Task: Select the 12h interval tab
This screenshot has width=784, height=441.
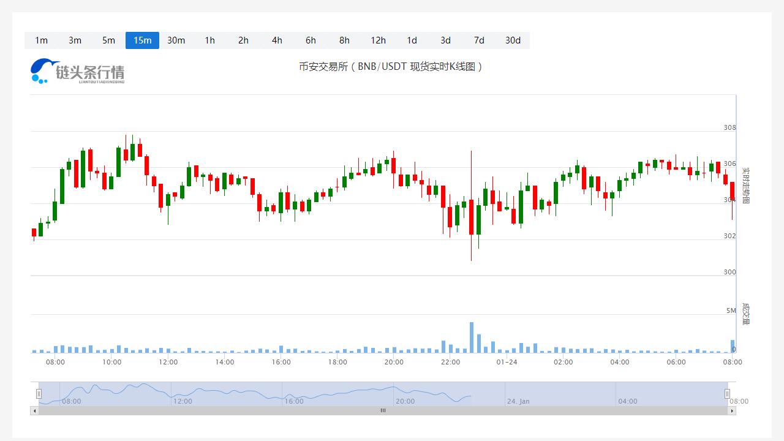Action: [x=378, y=40]
